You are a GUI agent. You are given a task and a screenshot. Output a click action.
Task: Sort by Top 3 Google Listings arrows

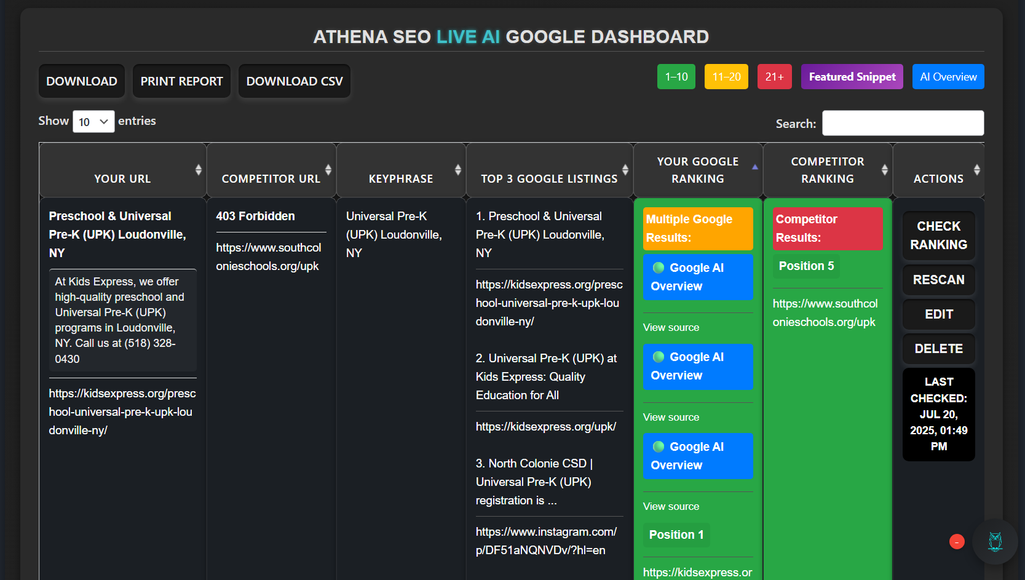tap(625, 170)
